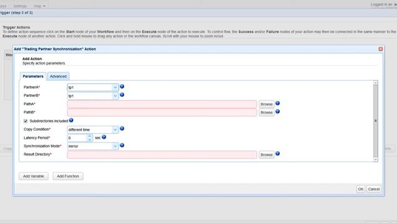Screen dimensions: 397x223
Task: Click the Latency Period value field
Action: pos(77,138)
